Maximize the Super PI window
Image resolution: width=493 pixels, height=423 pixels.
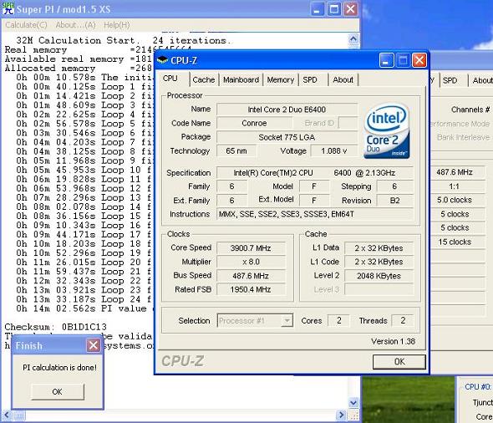pyautogui.click(x=334, y=9)
